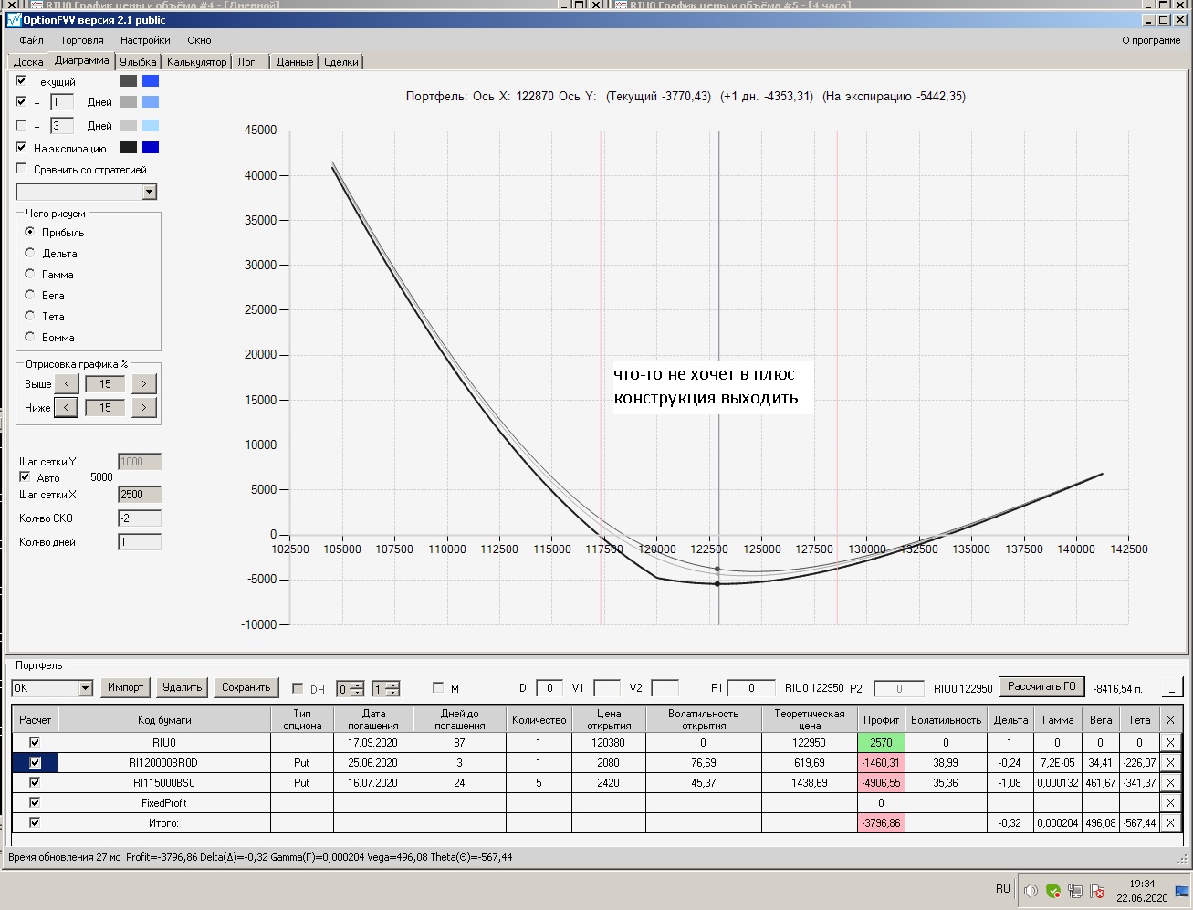This screenshot has width=1193, height=910.
Task: Switch to the Калькулятор tab
Action: (196, 62)
